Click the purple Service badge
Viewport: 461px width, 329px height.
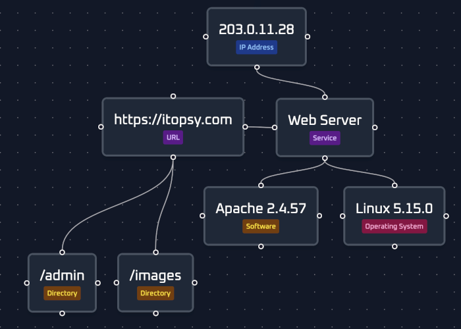coord(325,138)
